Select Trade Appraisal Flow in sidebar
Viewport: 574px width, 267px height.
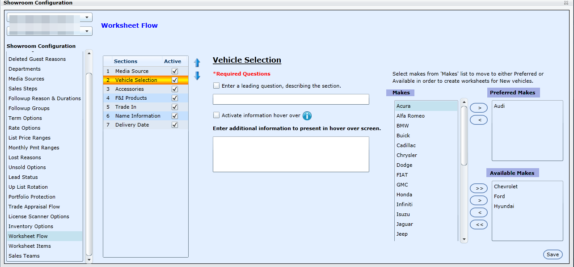coord(34,207)
